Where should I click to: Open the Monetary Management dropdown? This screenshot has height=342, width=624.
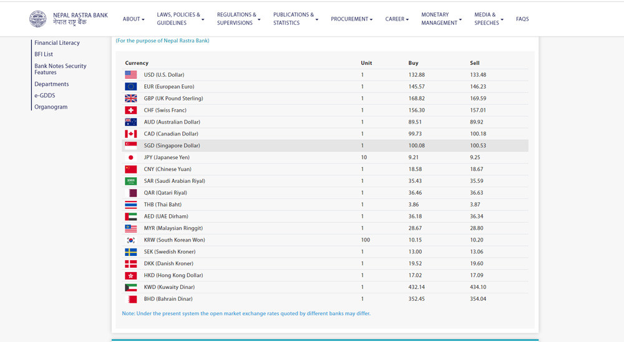coord(441,19)
